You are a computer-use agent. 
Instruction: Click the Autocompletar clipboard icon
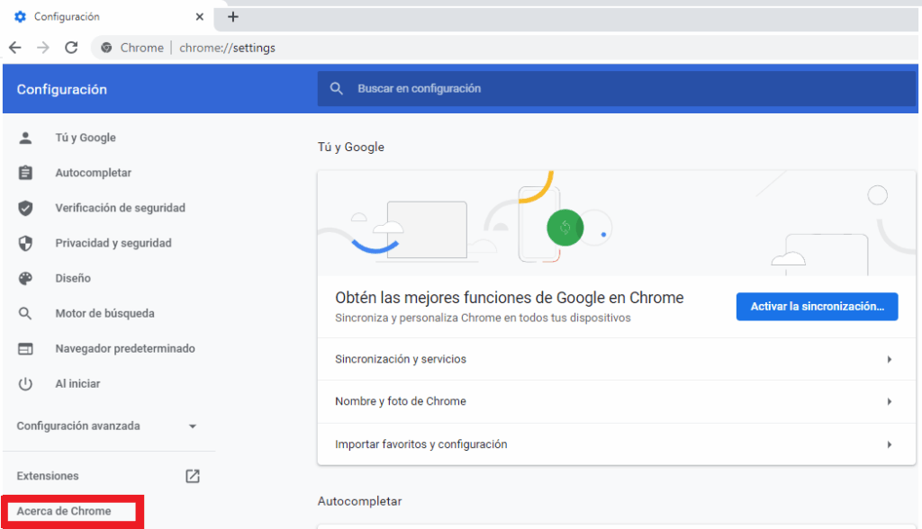pyautogui.click(x=25, y=173)
